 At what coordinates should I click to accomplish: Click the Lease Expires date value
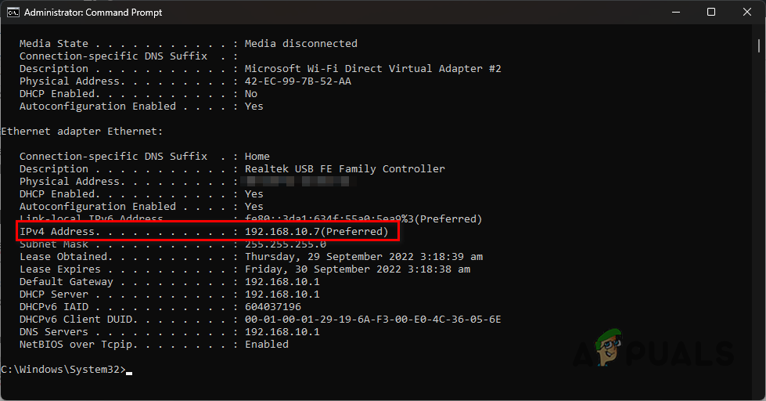click(x=357, y=269)
